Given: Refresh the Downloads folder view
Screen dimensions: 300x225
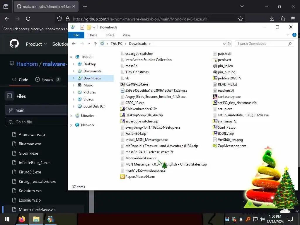Looking at the screenshot, I should [x=229, y=44].
